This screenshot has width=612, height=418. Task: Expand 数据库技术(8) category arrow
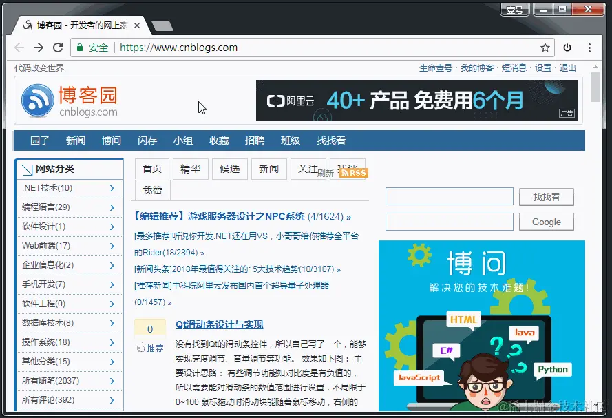[112, 323]
